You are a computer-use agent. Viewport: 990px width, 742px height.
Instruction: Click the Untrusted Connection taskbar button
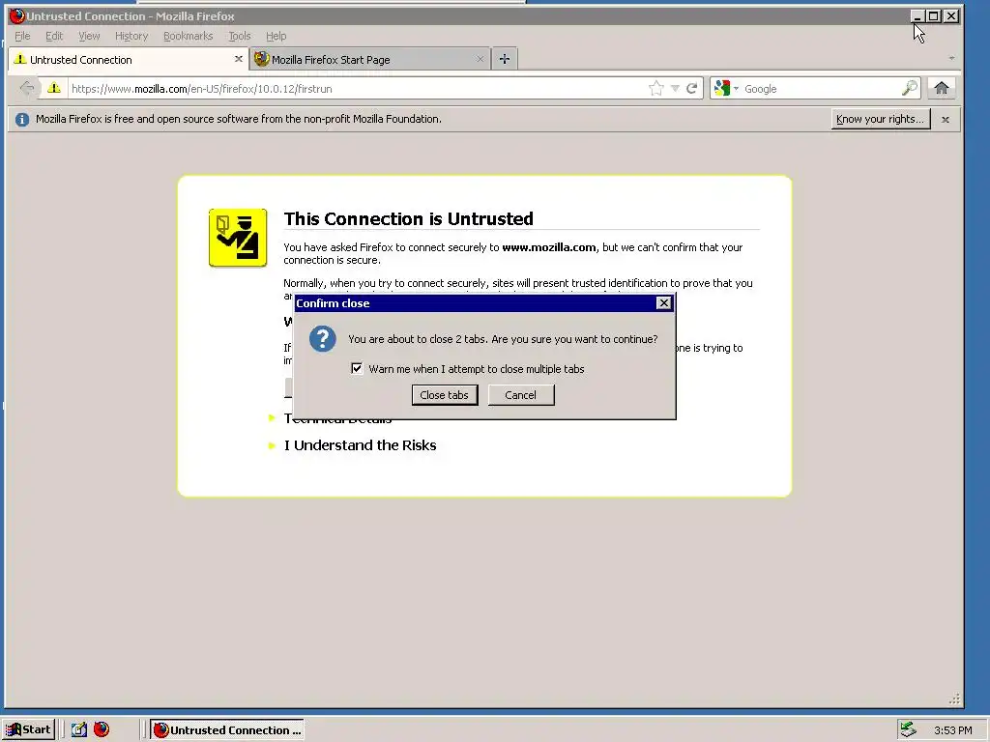pos(226,730)
